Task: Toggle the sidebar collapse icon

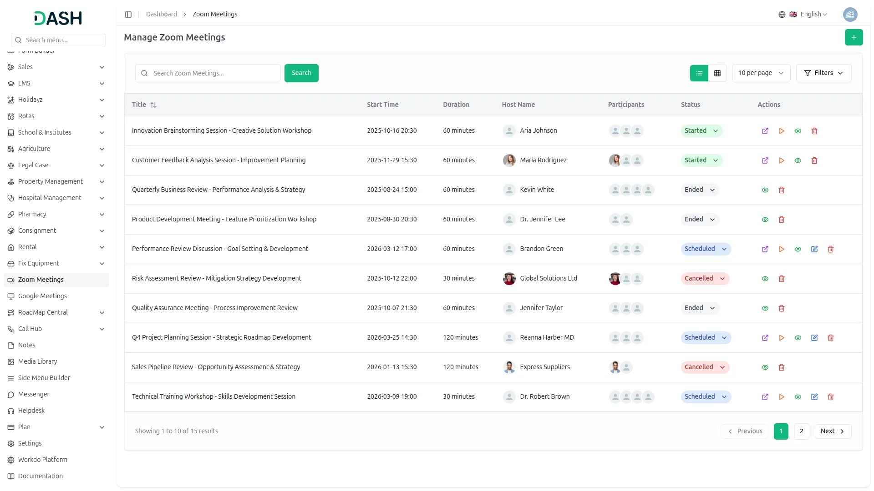Action: click(128, 15)
